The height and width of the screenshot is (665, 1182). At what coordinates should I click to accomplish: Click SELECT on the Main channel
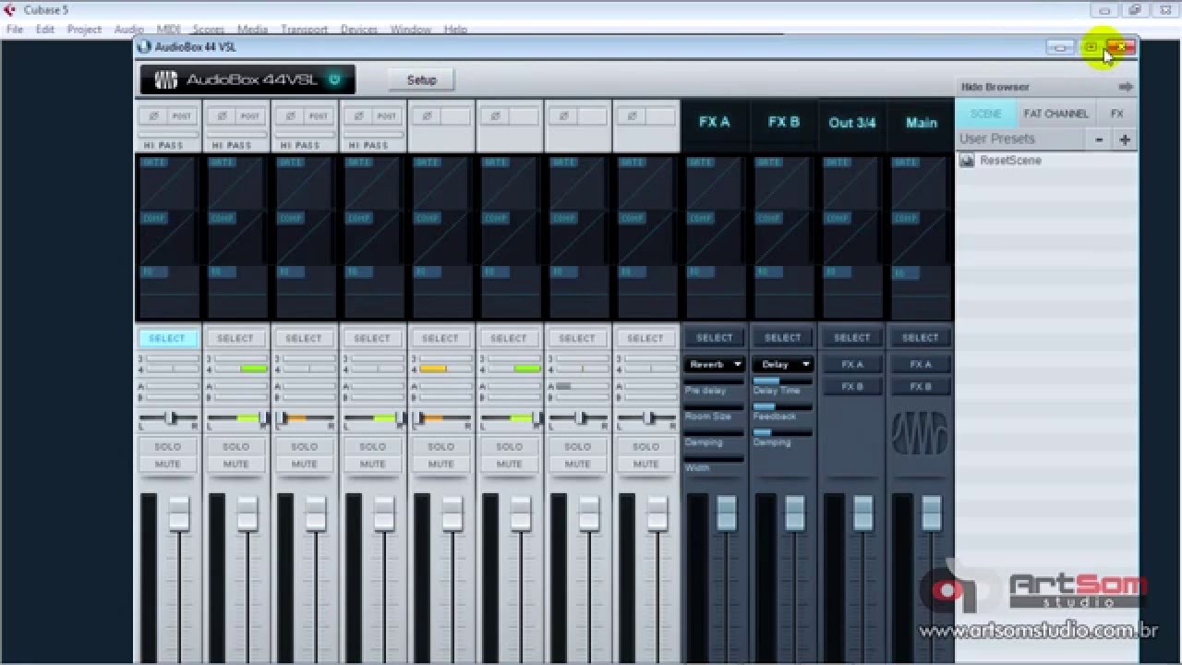click(x=920, y=338)
